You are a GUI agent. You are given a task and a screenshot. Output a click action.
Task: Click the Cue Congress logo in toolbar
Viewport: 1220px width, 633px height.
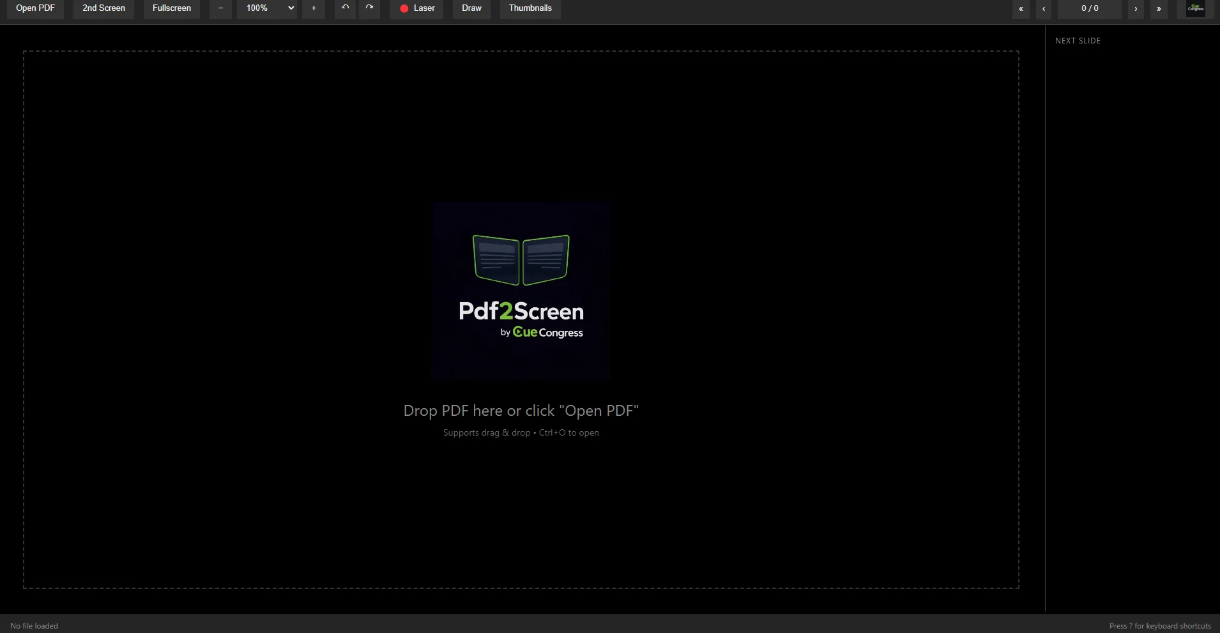point(1196,8)
